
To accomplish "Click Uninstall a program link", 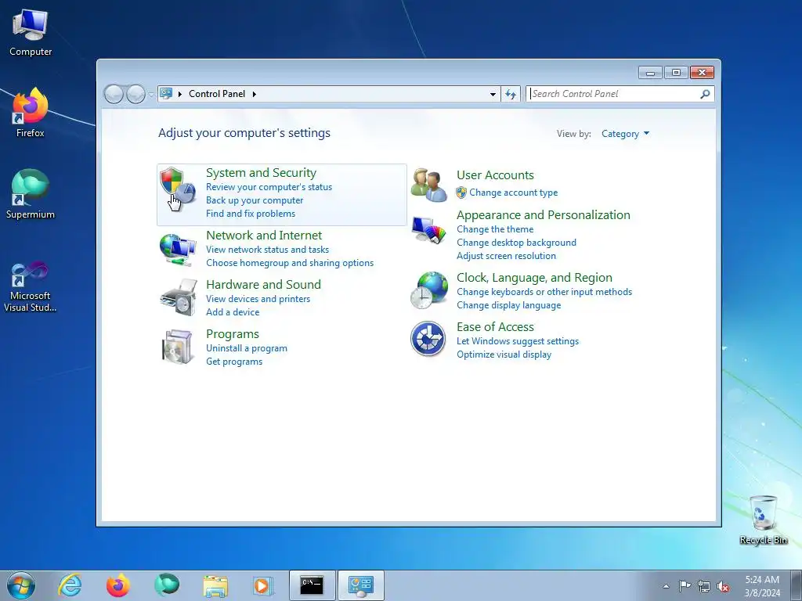I will [247, 348].
